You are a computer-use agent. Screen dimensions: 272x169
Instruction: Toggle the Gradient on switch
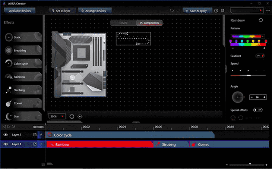point(260,56)
